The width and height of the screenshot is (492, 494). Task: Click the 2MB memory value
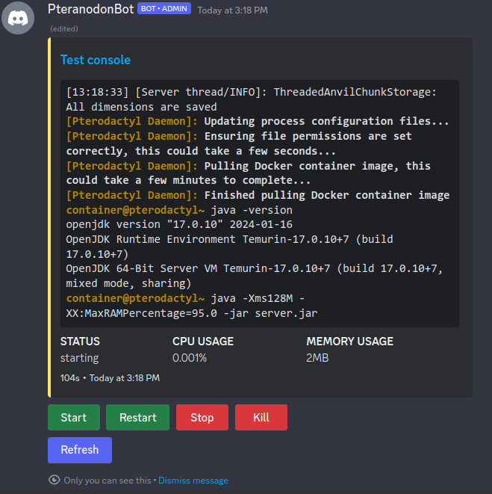tap(317, 358)
